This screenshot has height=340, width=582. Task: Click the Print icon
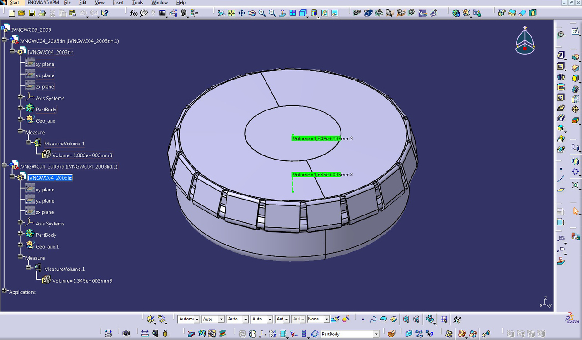pos(42,13)
